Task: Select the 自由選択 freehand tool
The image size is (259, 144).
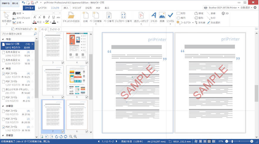Action: click(x=214, y=23)
